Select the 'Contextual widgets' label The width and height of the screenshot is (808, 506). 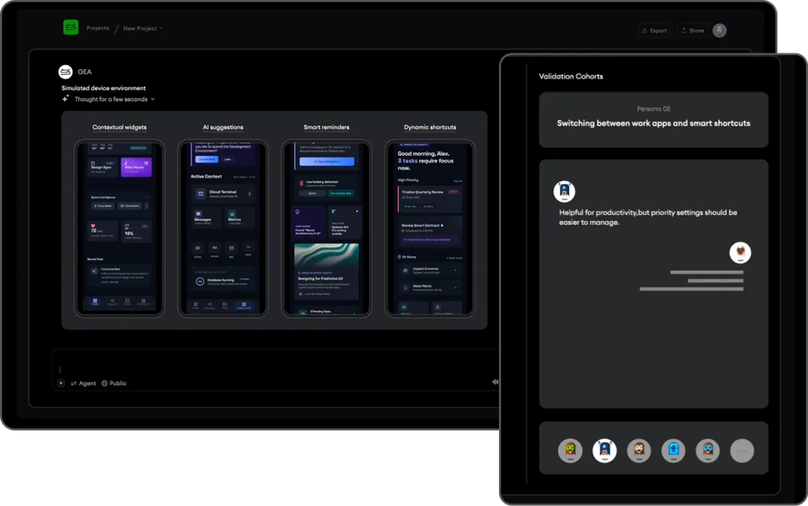[120, 127]
